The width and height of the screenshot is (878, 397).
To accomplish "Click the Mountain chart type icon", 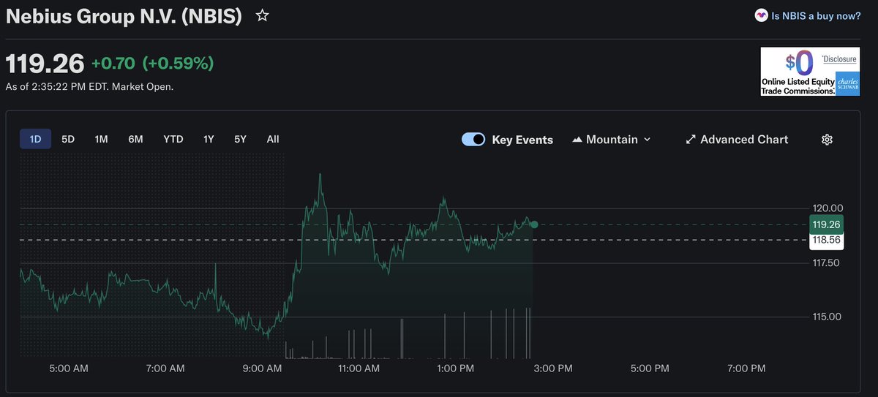I will (577, 140).
